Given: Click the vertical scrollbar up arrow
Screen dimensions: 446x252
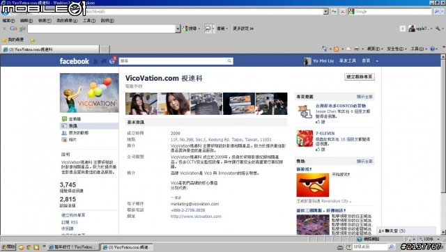Looking at the screenshot, I should click(443, 56).
